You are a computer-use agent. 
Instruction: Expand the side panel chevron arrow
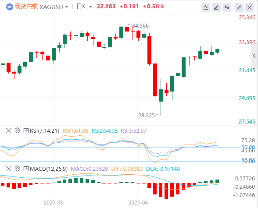tap(254, 56)
